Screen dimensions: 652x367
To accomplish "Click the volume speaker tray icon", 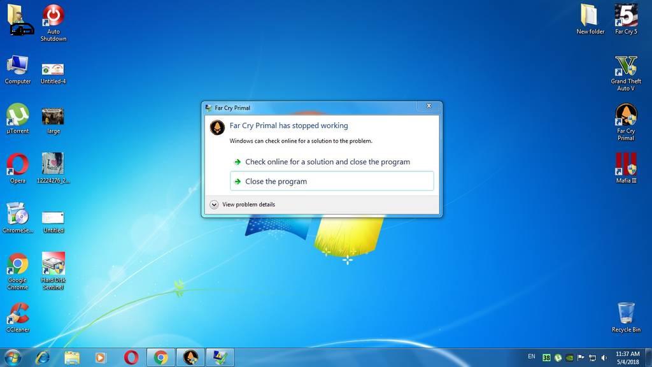I will [x=604, y=357].
